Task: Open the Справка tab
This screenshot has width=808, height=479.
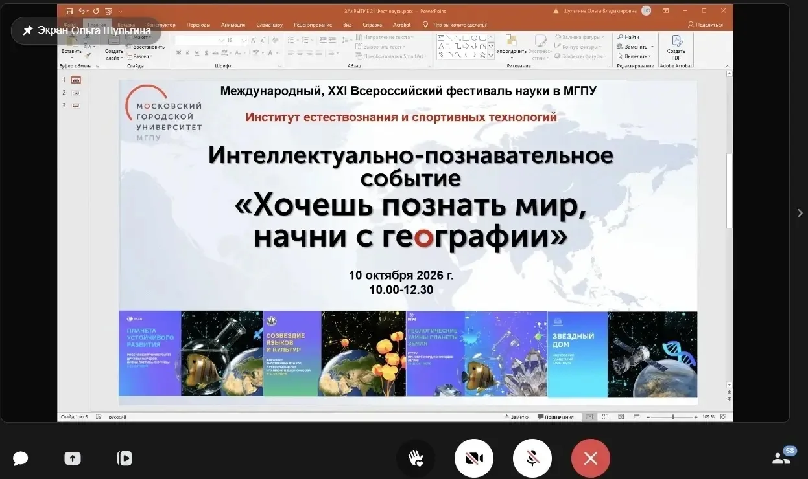Action: [x=372, y=25]
